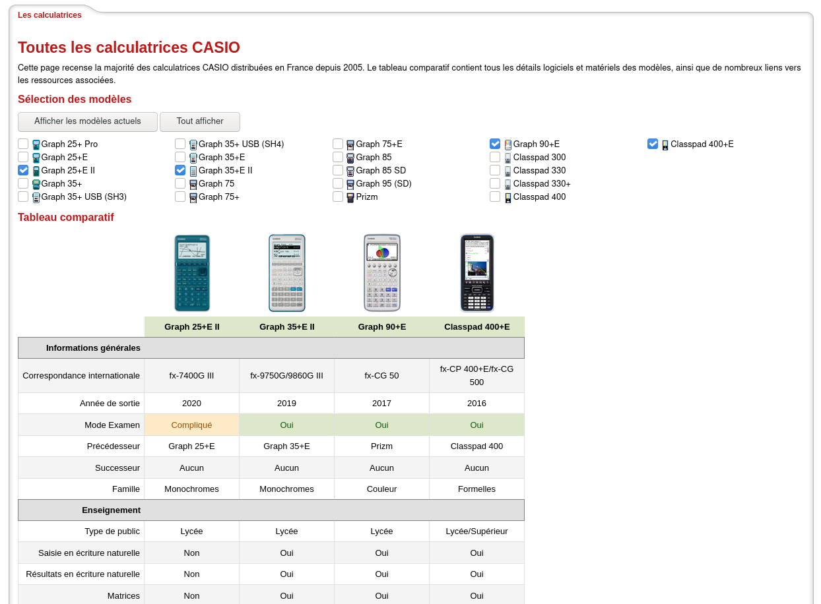
Task: Click the 'fx-7400G III' cell
Action: coord(192,376)
